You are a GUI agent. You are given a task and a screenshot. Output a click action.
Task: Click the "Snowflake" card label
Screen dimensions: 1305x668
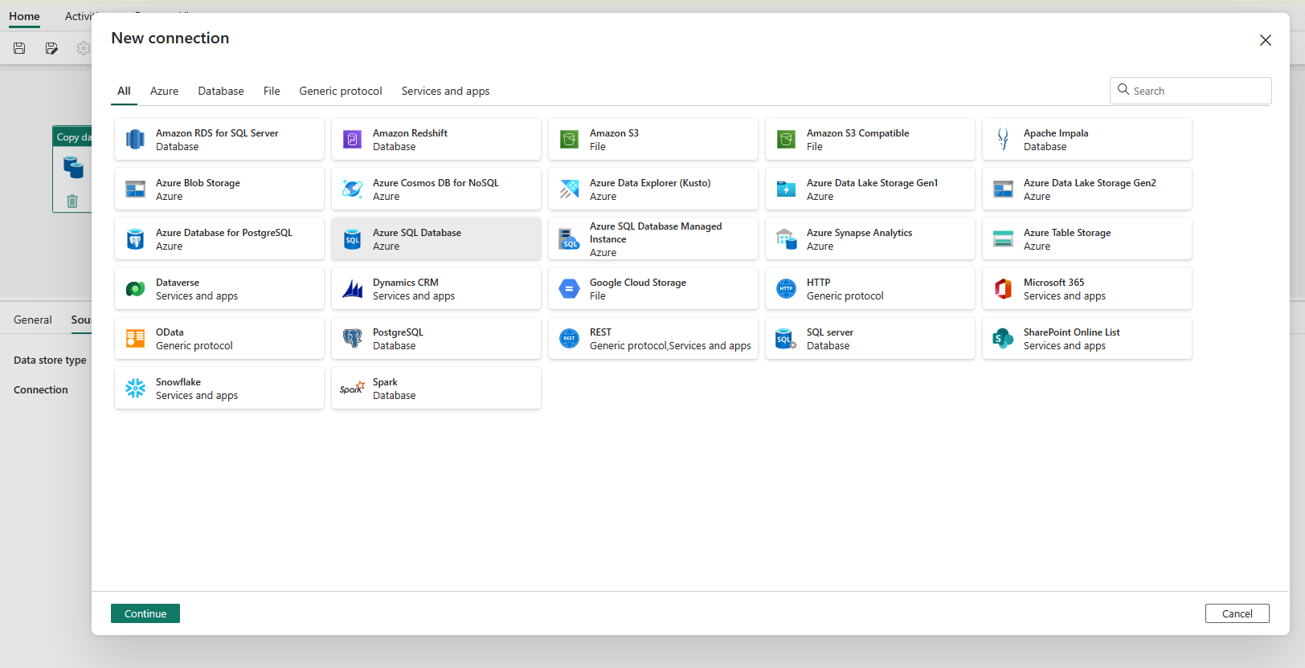(178, 382)
